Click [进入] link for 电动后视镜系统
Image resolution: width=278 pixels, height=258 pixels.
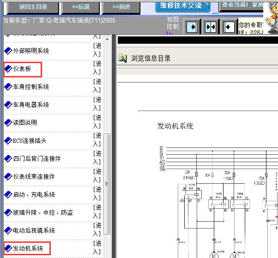[x=97, y=230]
